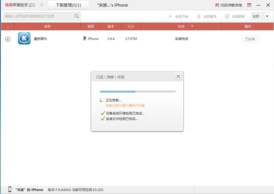Click the search magnifier icon
Image resolution: width=274 pixels, height=194 pixels.
77,16
